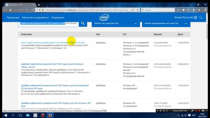Open the Продукция menu
The image size is (210, 118).
click(13, 17)
